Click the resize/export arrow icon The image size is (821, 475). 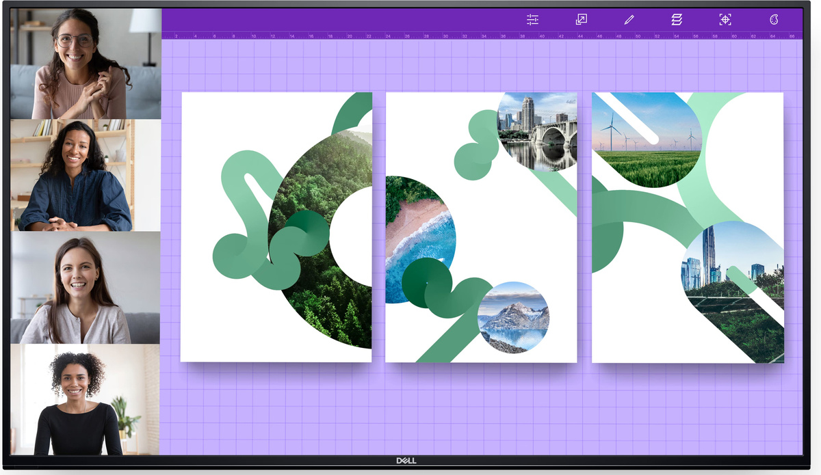coord(581,20)
